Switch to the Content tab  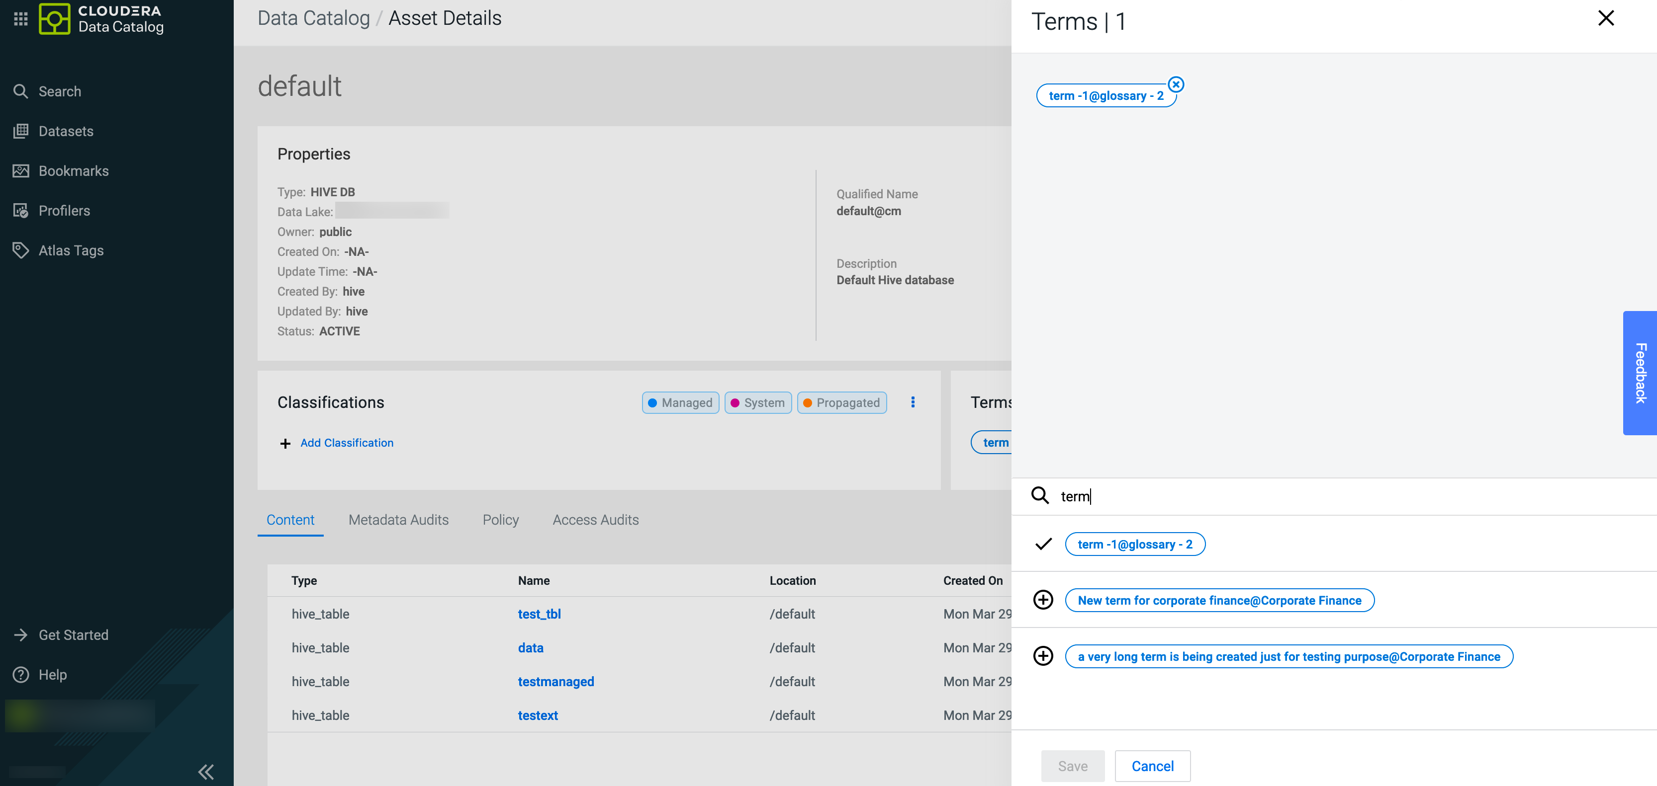pos(290,520)
